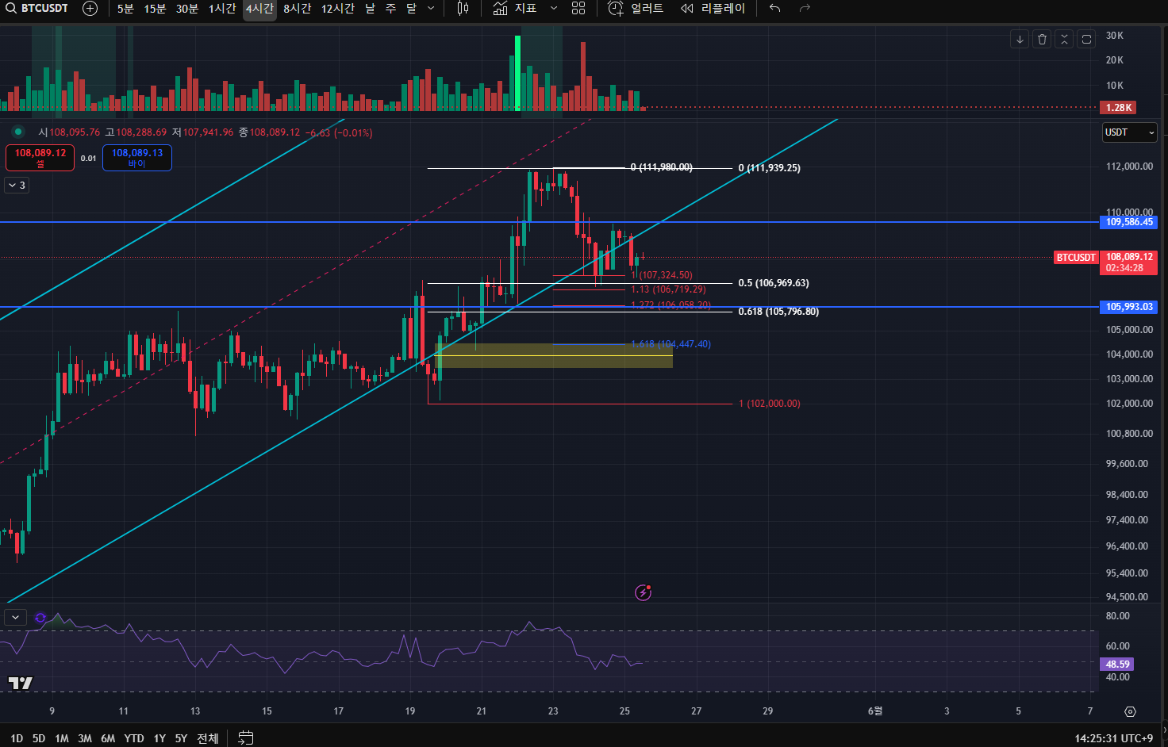The image size is (1168, 747).
Task: Click the red BTCUSDT symbol label tag
Action: tap(1076, 258)
